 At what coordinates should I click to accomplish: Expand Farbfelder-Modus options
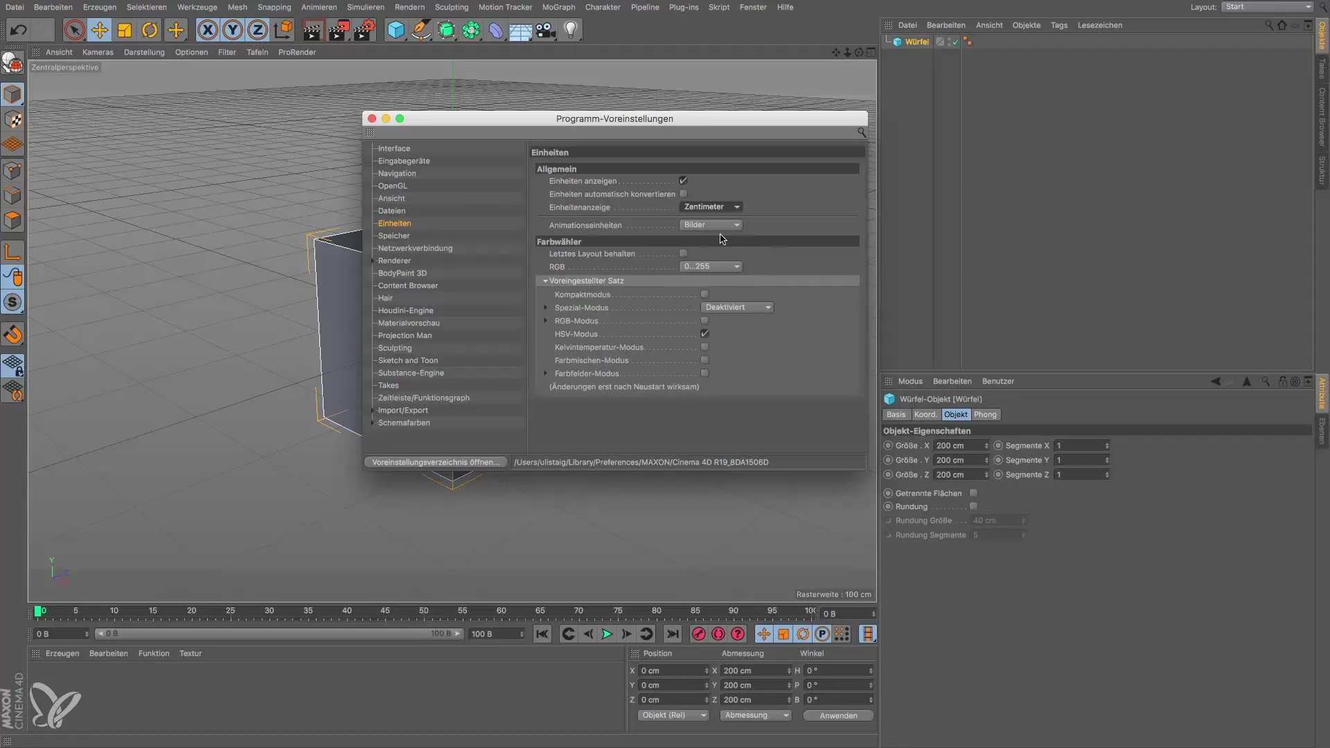pyautogui.click(x=545, y=373)
